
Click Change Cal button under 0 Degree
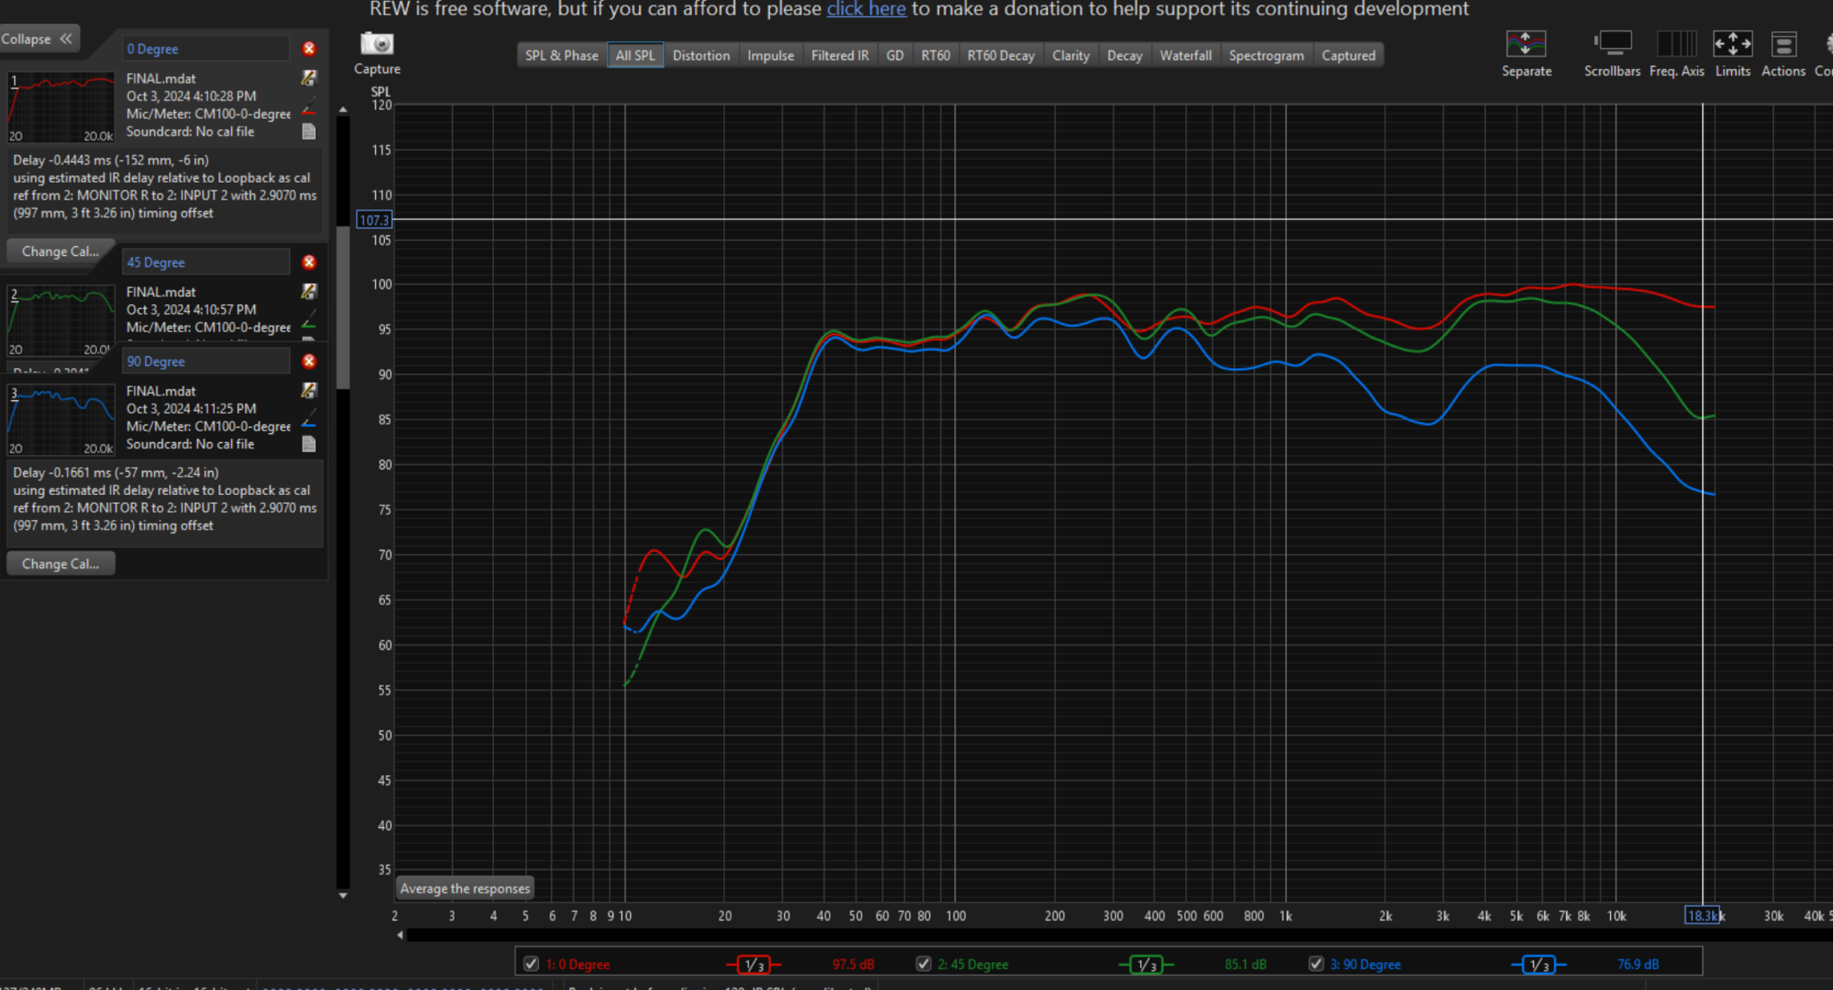click(x=60, y=252)
